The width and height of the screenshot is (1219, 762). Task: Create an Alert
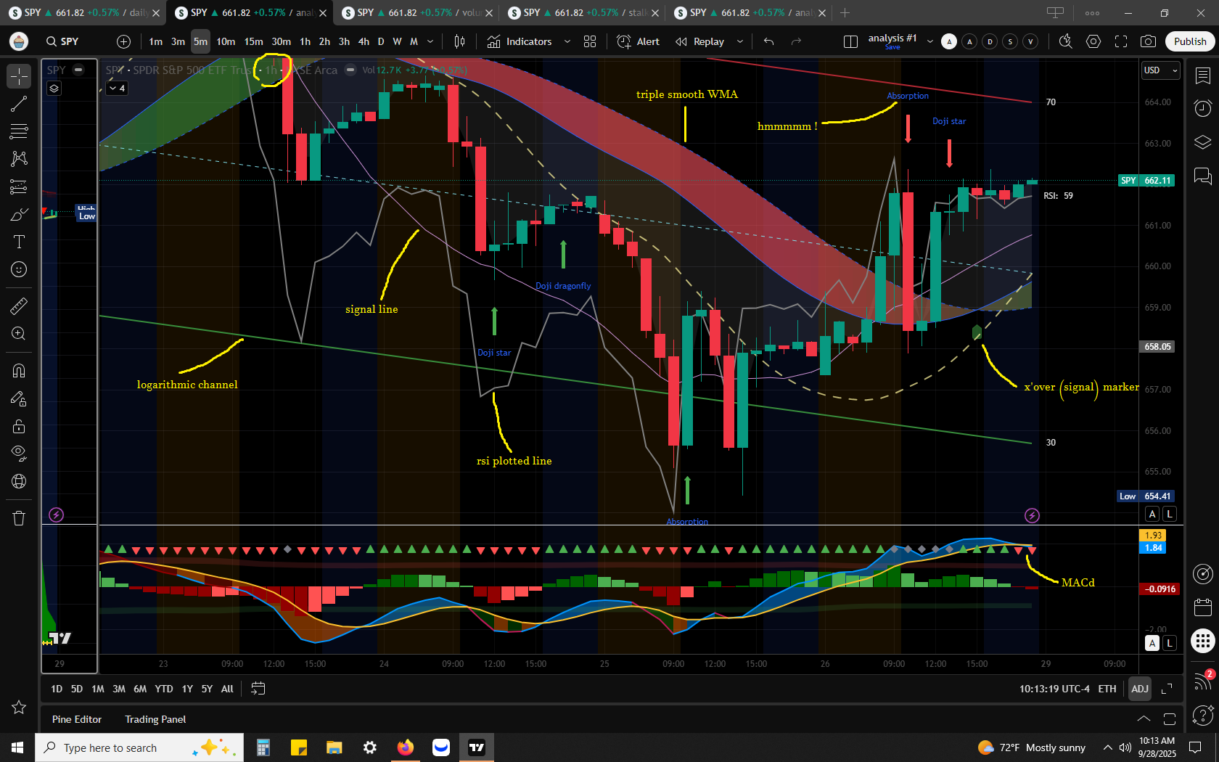tap(638, 41)
